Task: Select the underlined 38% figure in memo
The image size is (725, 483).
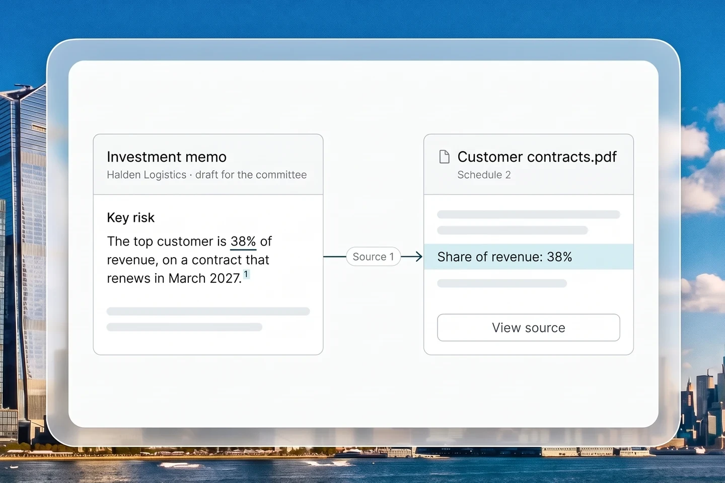Action: click(243, 242)
